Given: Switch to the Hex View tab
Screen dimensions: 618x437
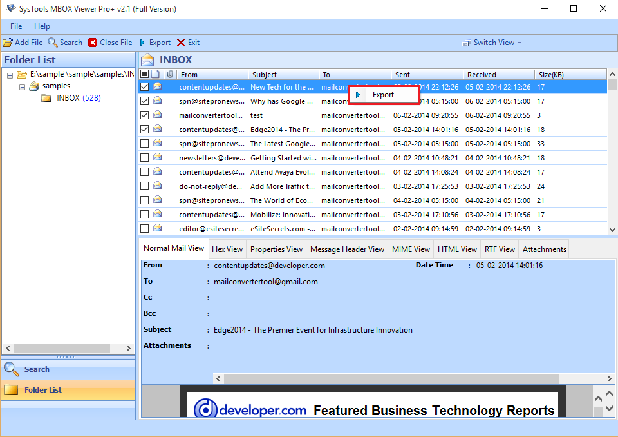Looking at the screenshot, I should (x=227, y=249).
